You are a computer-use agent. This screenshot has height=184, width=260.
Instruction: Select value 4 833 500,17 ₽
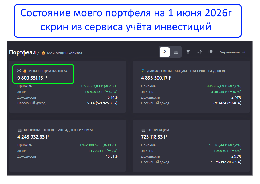point(156,78)
